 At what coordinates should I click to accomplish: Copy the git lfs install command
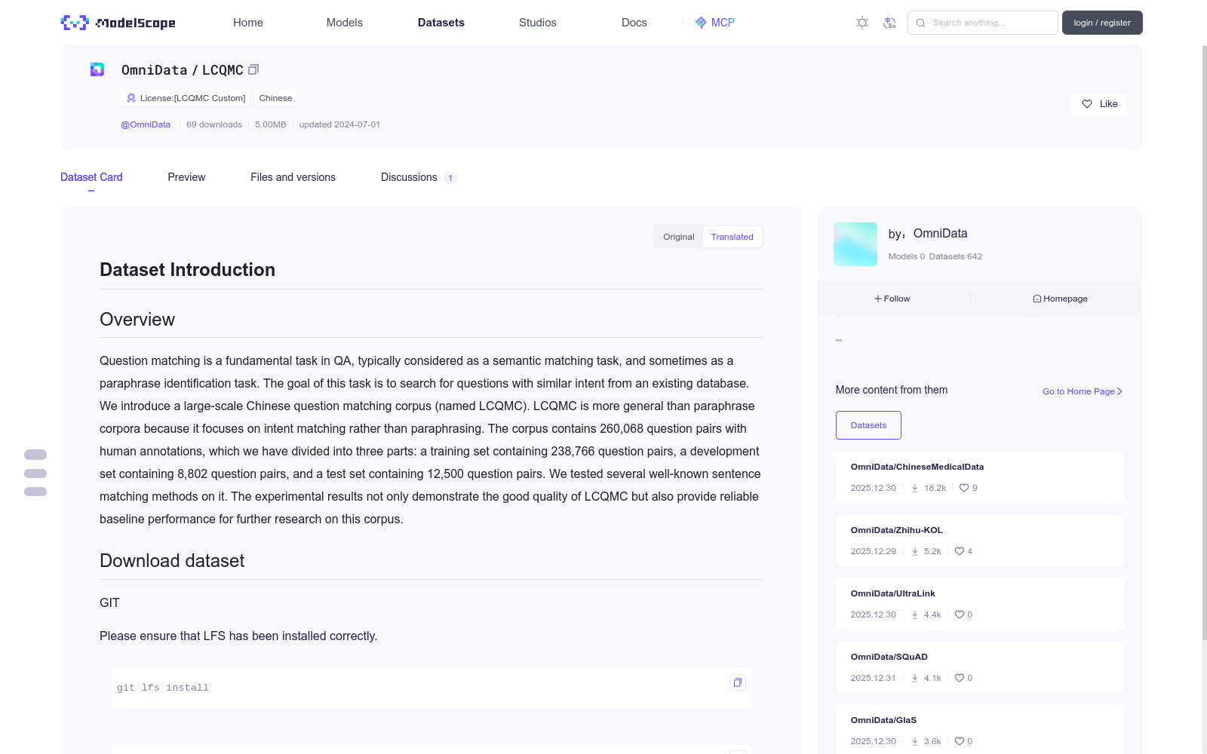coord(738,682)
